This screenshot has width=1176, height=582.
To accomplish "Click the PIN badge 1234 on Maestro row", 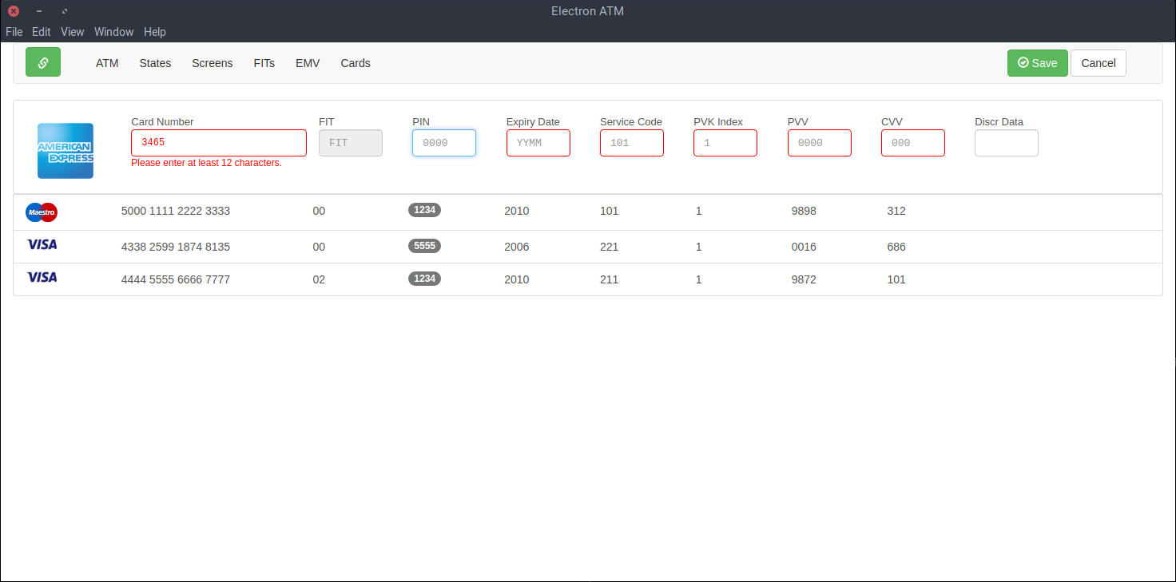I will 424,210.
